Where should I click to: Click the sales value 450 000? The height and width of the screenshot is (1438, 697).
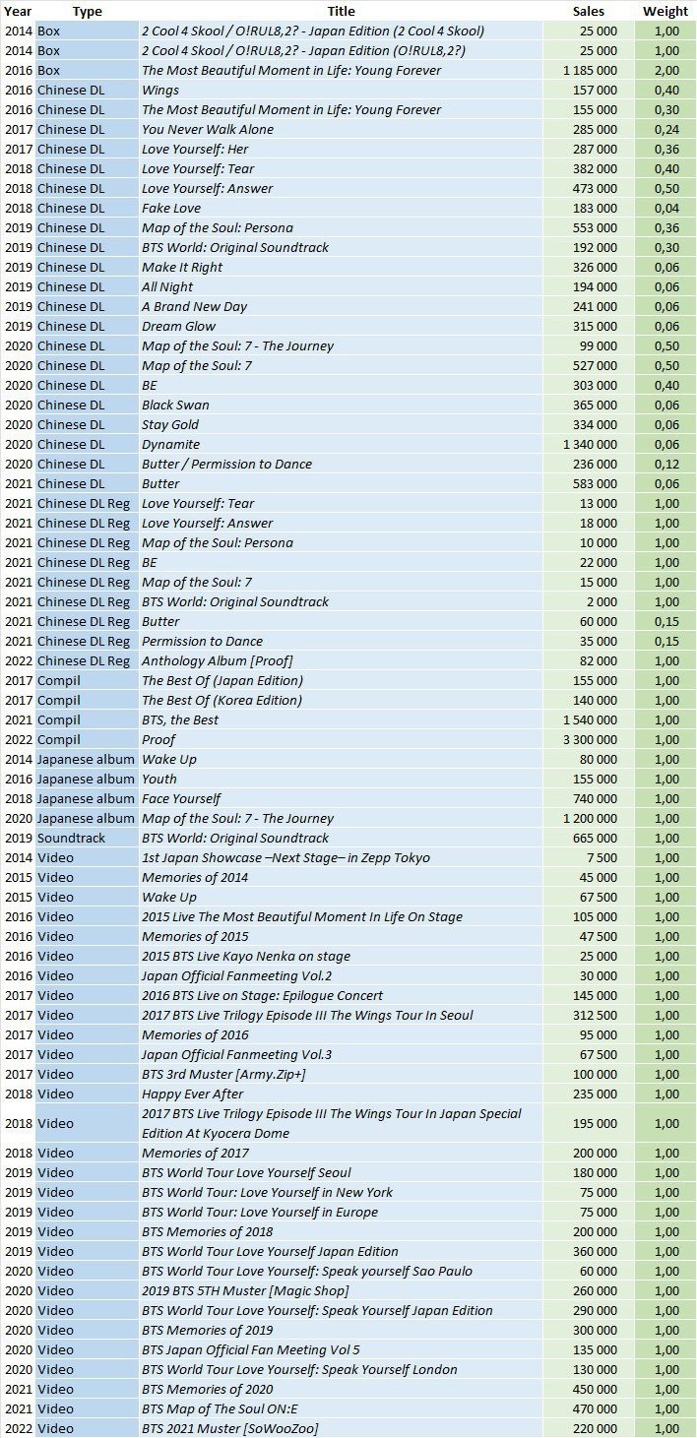pos(595,1389)
